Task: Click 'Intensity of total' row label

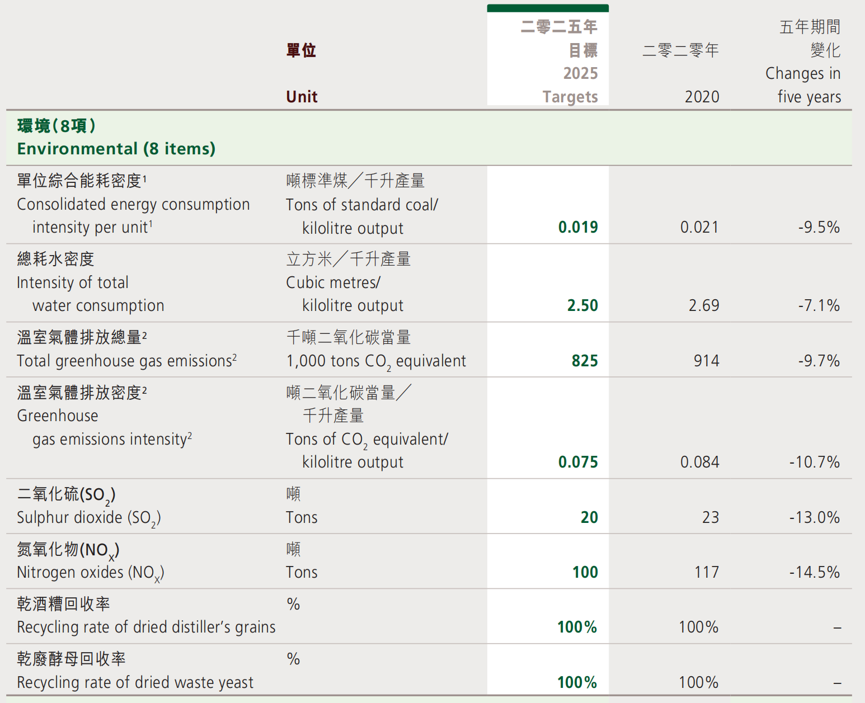Action: tap(73, 283)
